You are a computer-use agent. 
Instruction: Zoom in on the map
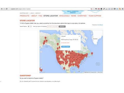41,52
